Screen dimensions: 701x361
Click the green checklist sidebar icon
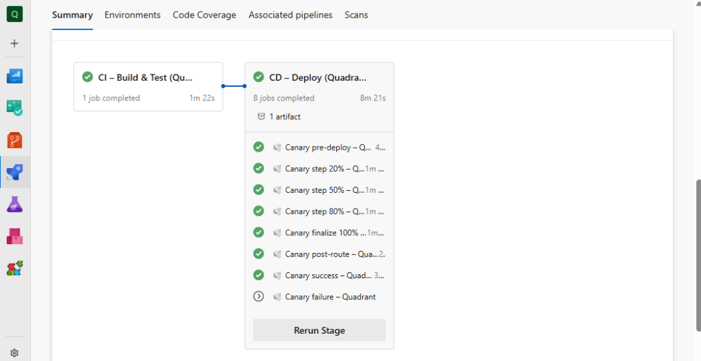click(x=14, y=108)
